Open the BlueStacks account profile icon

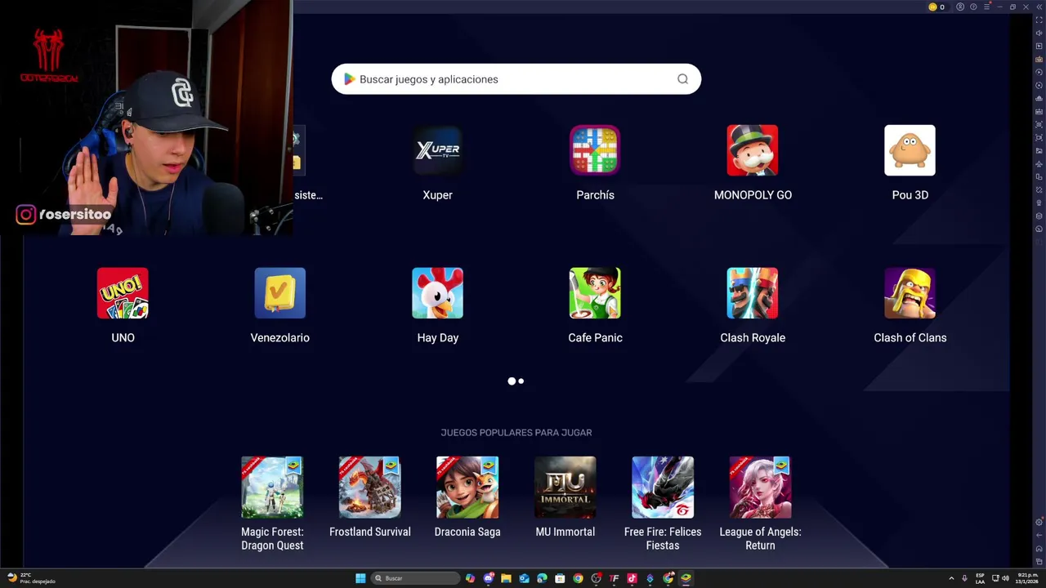click(960, 7)
